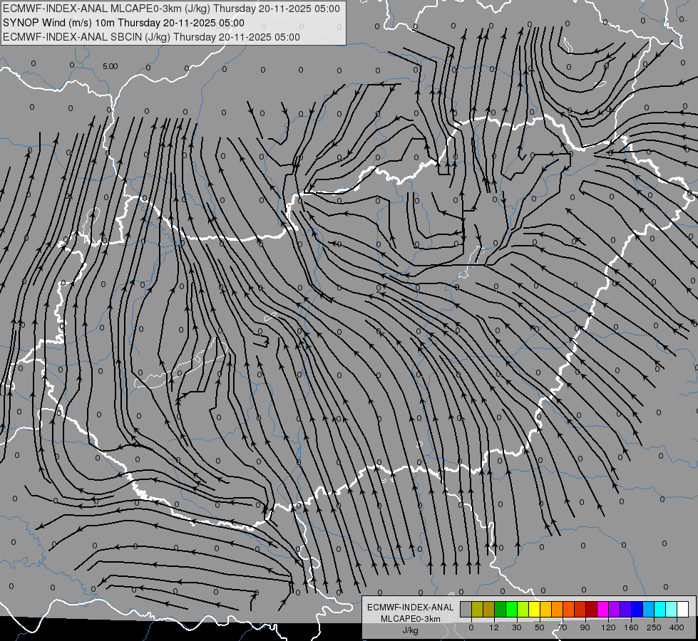Click the 'ECMWF-INDEX-ANAL SBCIN' header line
Viewport: 698px width, 641px height.
(x=151, y=37)
